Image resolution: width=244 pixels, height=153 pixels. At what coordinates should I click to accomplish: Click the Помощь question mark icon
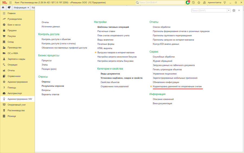(x=4, y=88)
